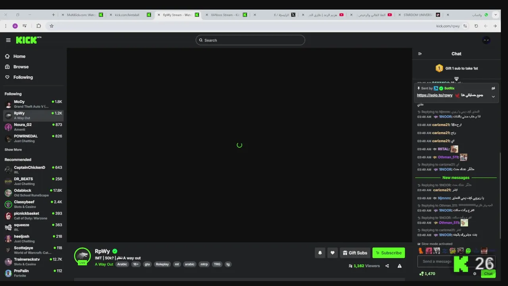Image resolution: width=508 pixels, height=286 pixels.
Task: Open Browse in sidebar
Action: (17, 67)
